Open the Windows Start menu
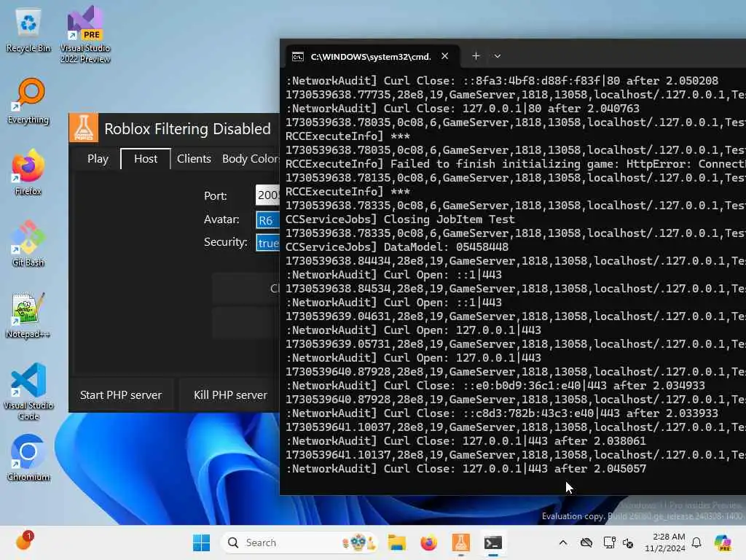Viewport: 746px width, 560px height. coord(201,542)
